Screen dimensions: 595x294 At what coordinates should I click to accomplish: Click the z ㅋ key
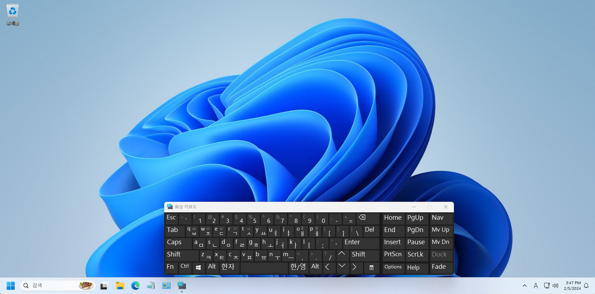click(x=206, y=255)
